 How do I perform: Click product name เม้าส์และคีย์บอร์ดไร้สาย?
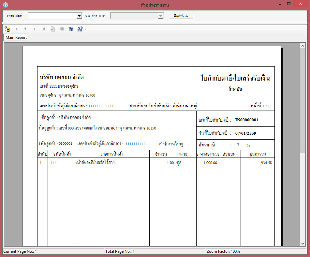pyautogui.click(x=95, y=162)
